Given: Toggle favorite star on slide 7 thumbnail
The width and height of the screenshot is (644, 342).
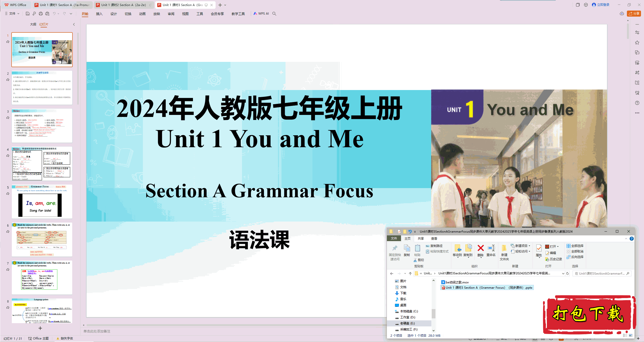Looking at the screenshot, I should point(8,270).
